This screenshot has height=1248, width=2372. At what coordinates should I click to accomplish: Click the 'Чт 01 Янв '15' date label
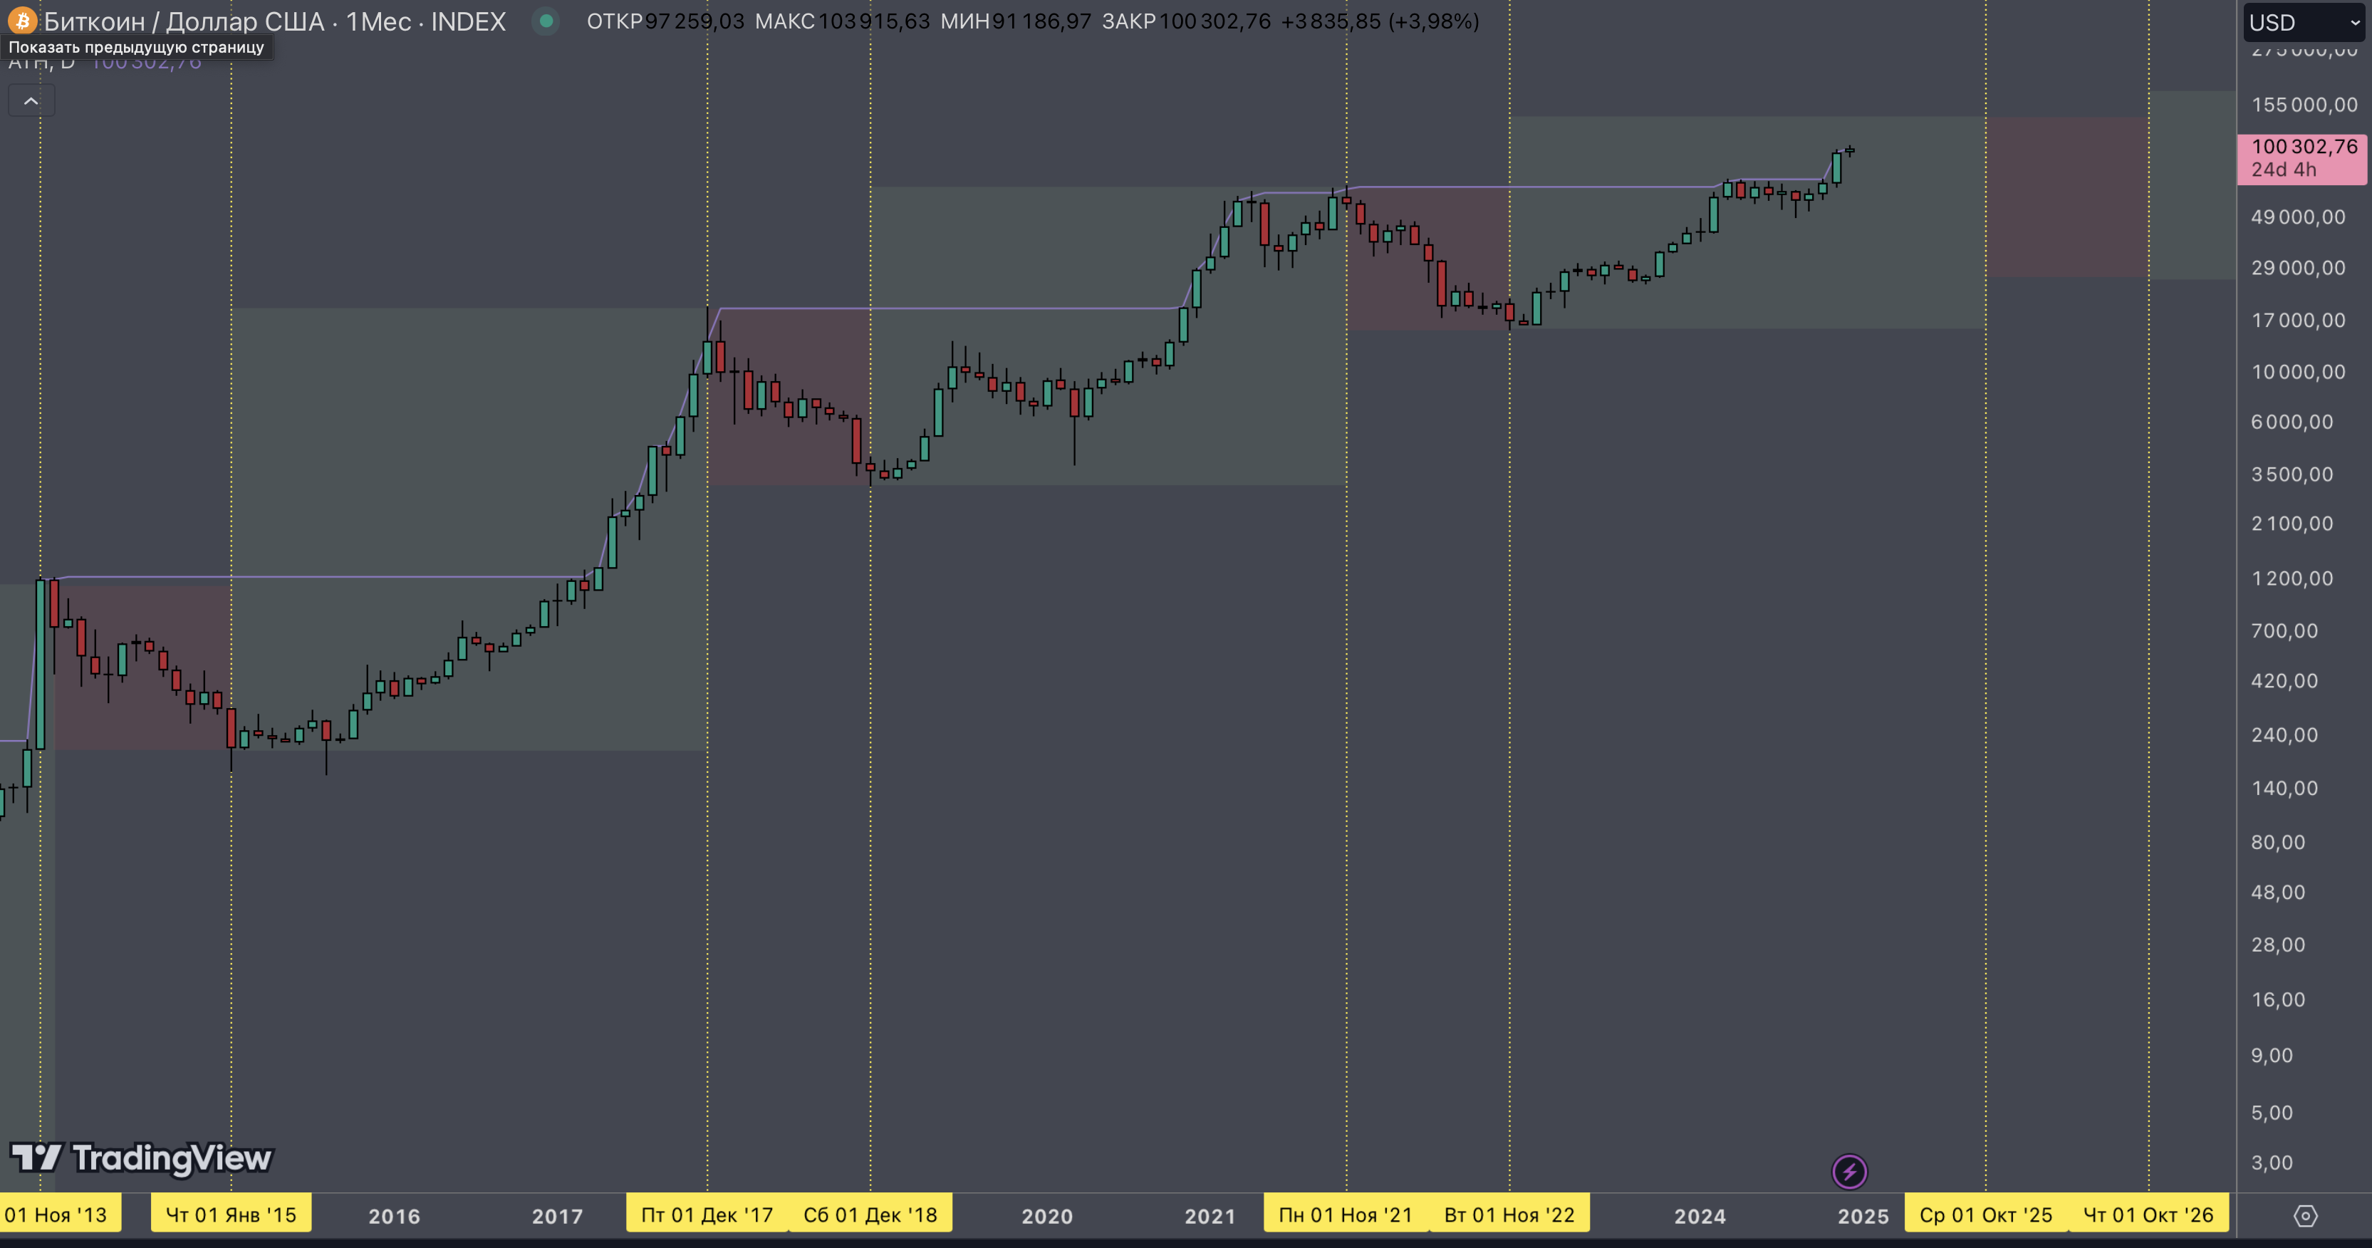230,1215
